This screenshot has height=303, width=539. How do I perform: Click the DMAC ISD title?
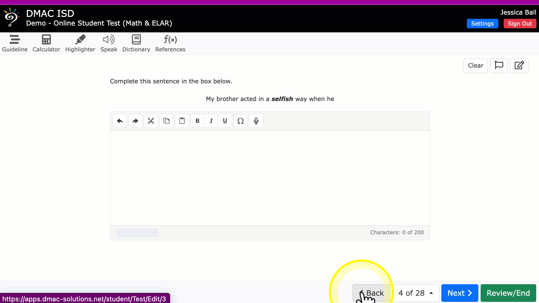[x=50, y=13]
